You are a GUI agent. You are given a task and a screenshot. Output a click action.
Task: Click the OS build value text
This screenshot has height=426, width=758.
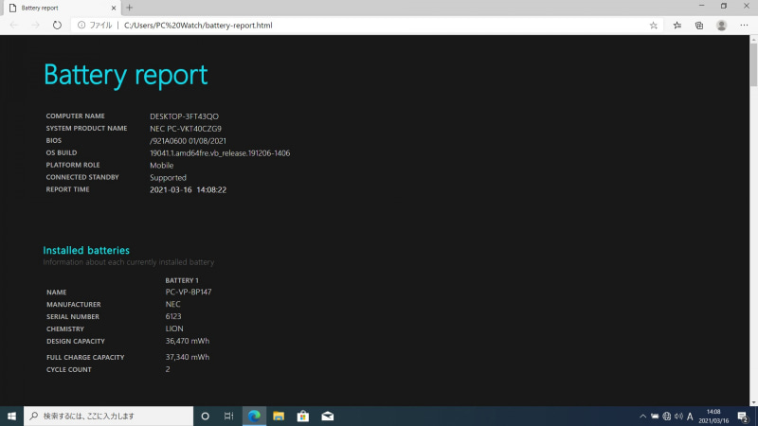click(220, 153)
